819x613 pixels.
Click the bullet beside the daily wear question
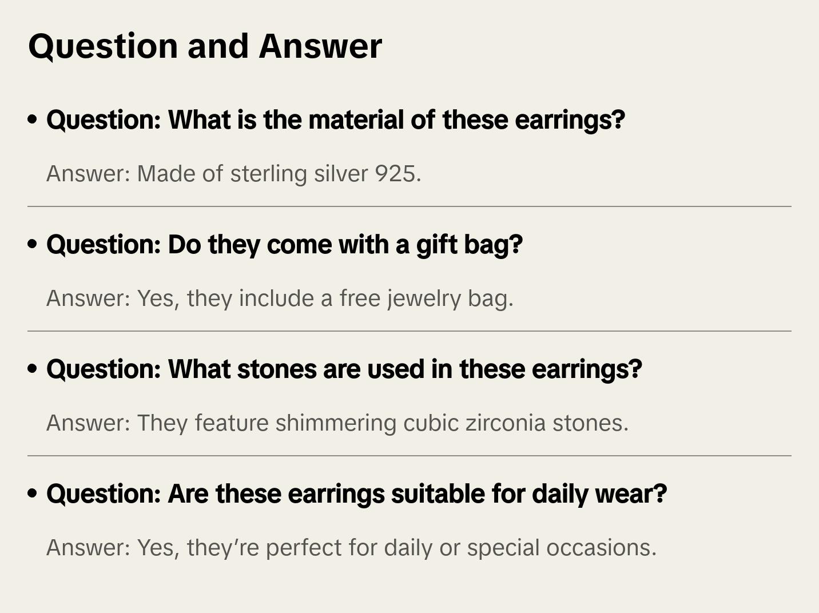pyautogui.click(x=33, y=494)
